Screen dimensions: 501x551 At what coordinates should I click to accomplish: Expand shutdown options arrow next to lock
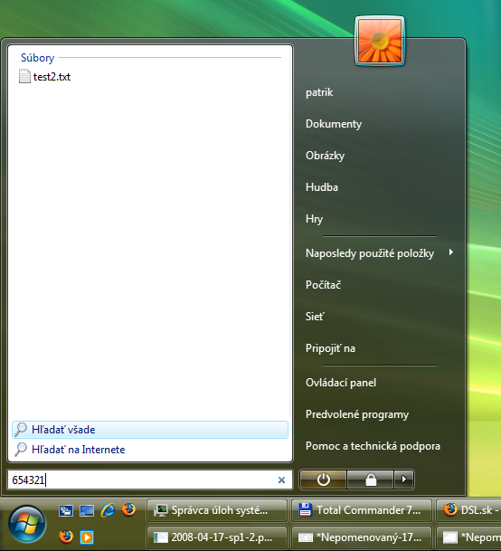(x=403, y=480)
